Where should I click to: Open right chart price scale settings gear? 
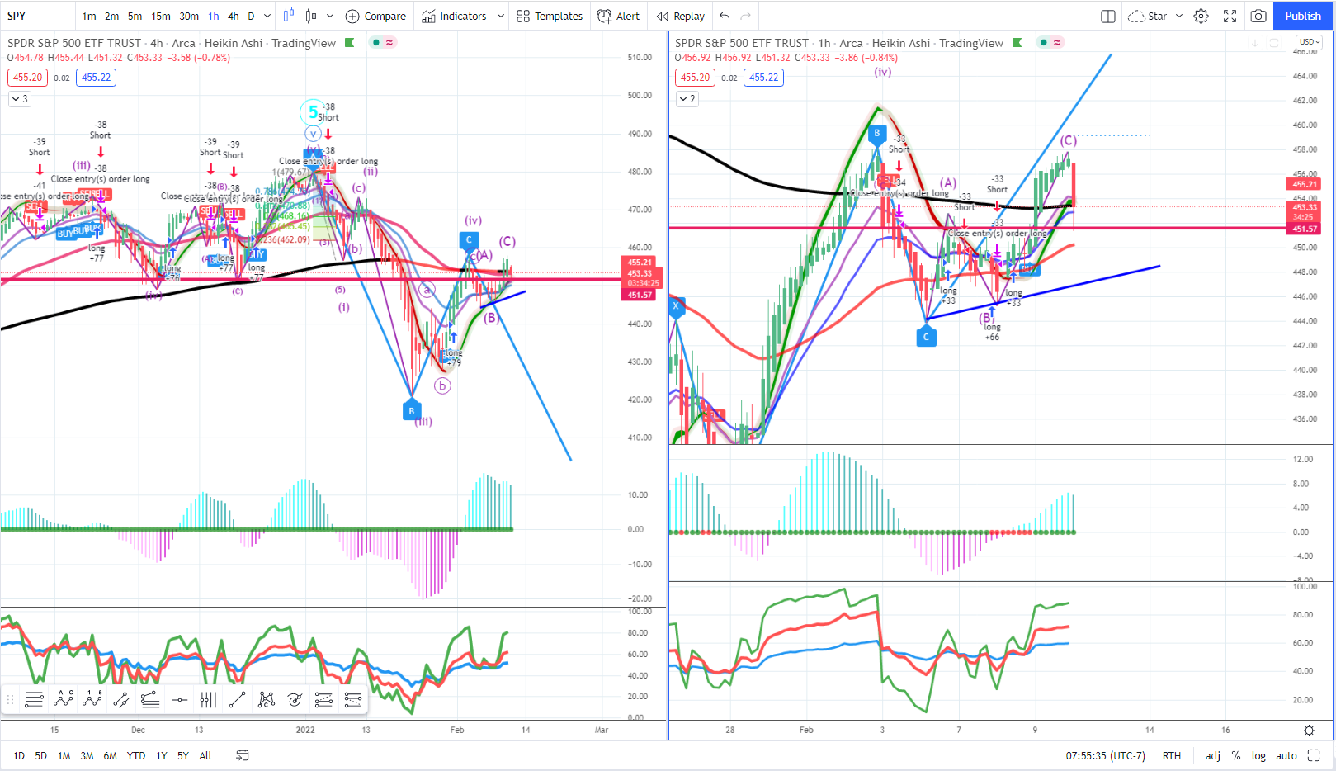click(1309, 730)
